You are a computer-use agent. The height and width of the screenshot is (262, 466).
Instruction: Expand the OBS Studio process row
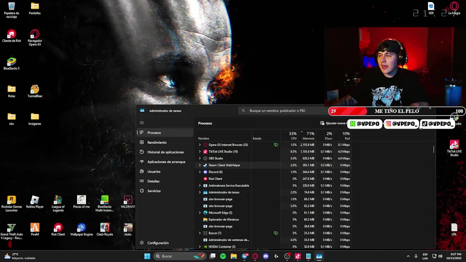coord(200,158)
